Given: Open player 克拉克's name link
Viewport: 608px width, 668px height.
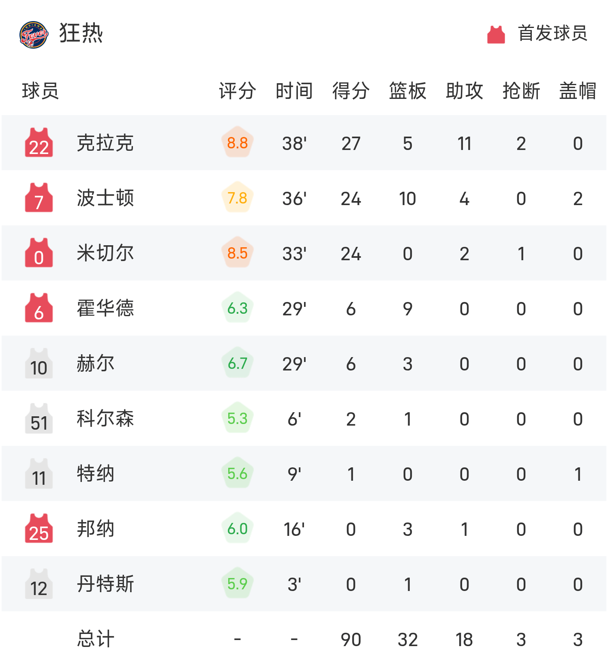Looking at the screenshot, I should [105, 143].
